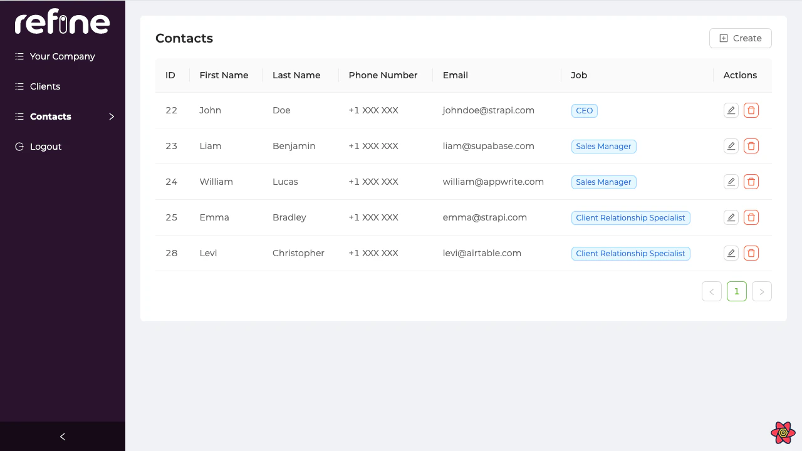This screenshot has height=451, width=802.
Task: Collapse the sidebar with the bottom arrow
Action: (62, 436)
